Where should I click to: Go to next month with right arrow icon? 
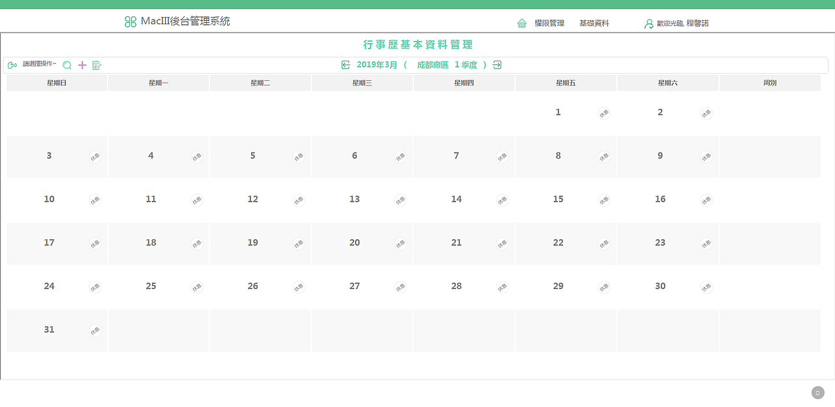[x=496, y=65]
